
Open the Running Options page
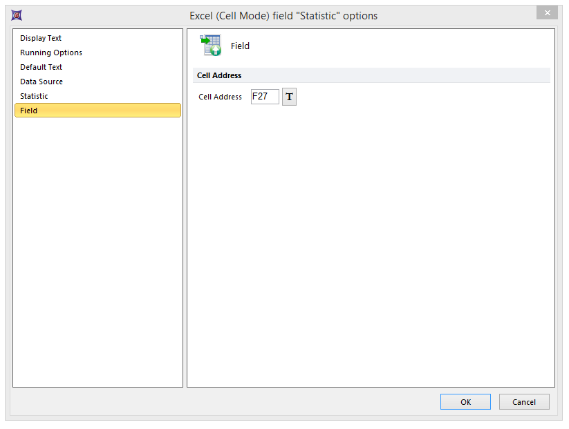pos(51,53)
